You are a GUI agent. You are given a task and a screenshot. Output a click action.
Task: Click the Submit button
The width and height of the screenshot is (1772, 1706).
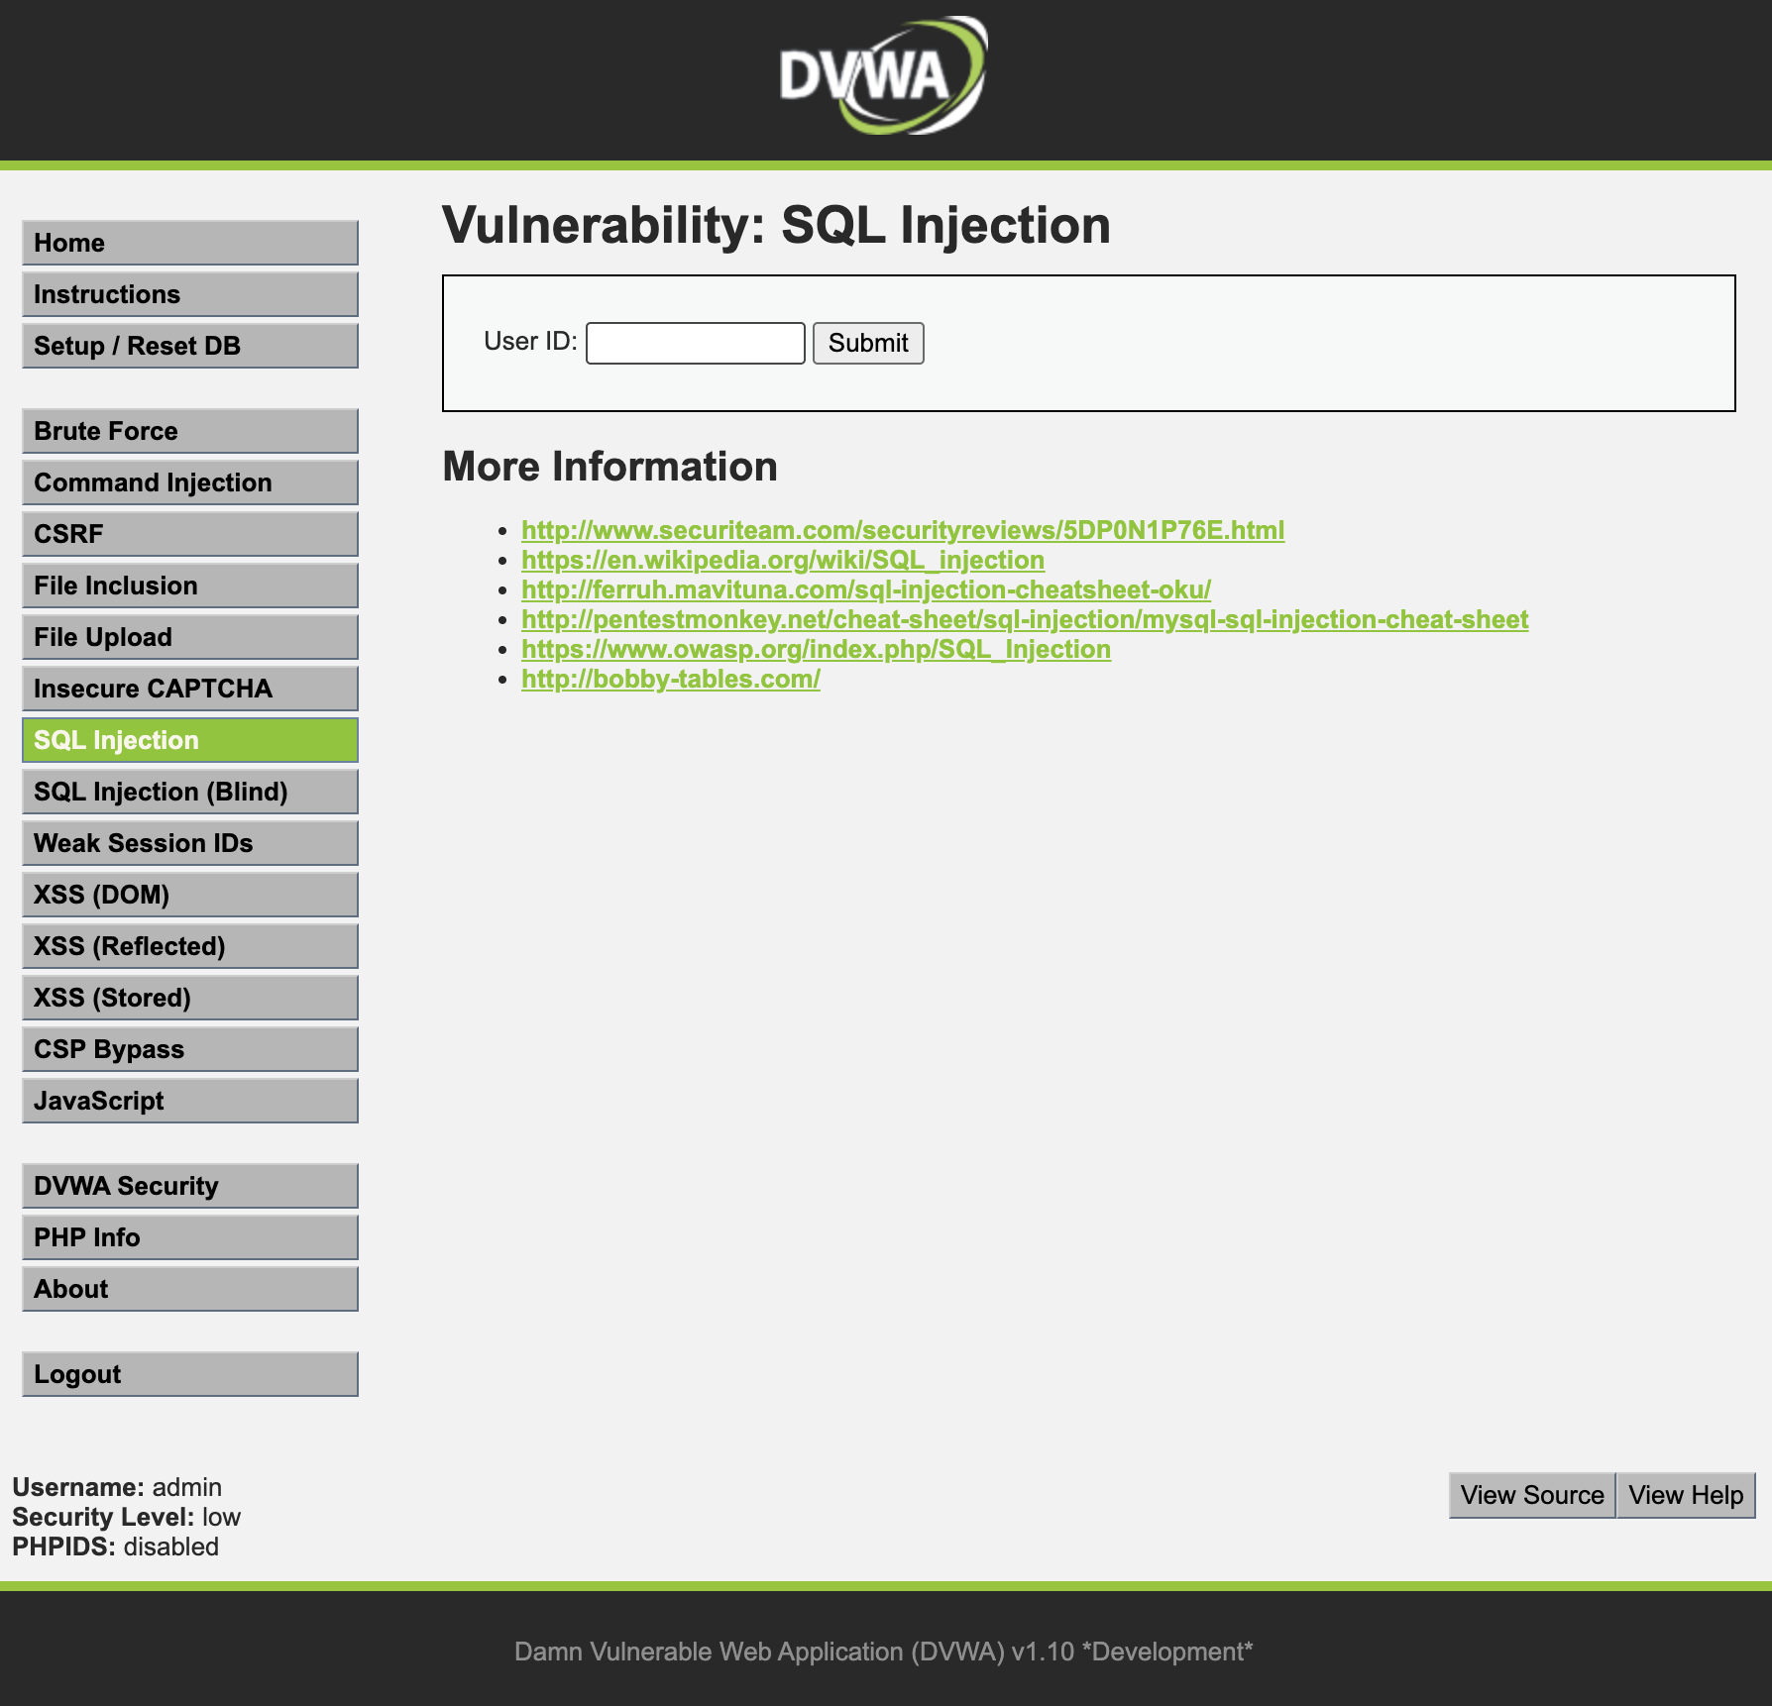868,343
